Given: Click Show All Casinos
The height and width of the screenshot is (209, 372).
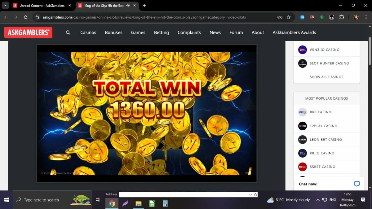Looking at the screenshot, I should click(326, 77).
